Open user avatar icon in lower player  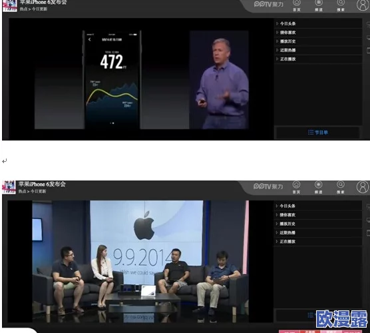pos(363,186)
